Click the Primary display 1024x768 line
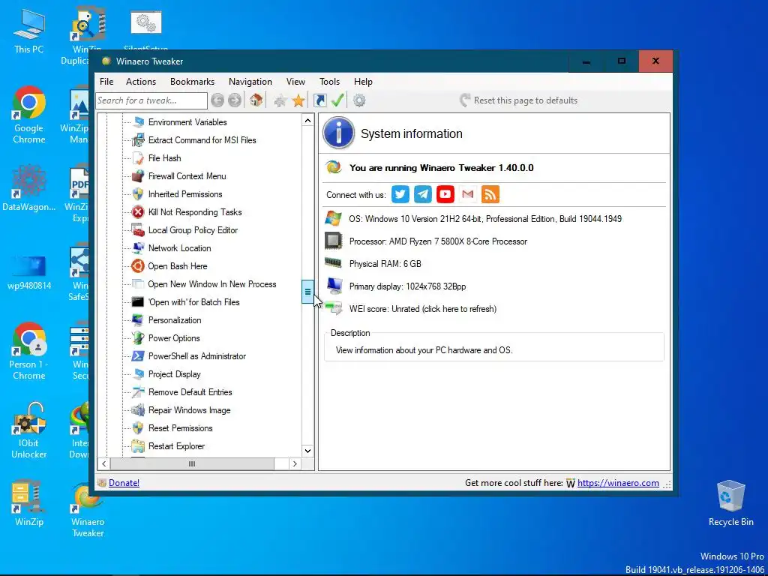This screenshot has width=768, height=576. (x=407, y=286)
